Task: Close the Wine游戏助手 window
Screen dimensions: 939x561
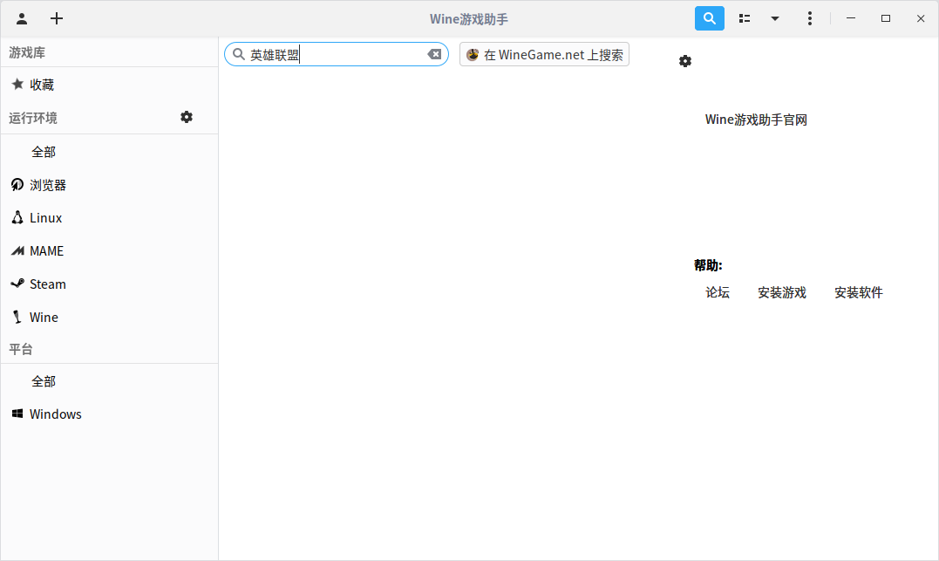Action: point(921,18)
